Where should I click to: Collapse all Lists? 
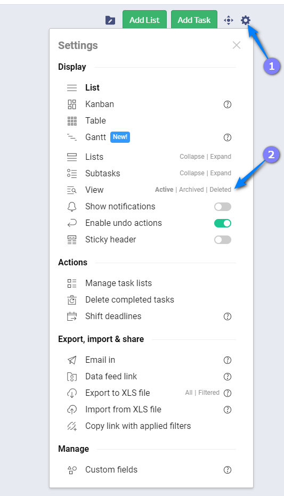pos(192,157)
